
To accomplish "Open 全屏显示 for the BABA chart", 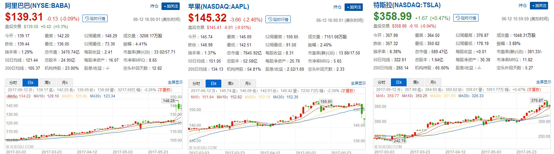I will (175, 82).
